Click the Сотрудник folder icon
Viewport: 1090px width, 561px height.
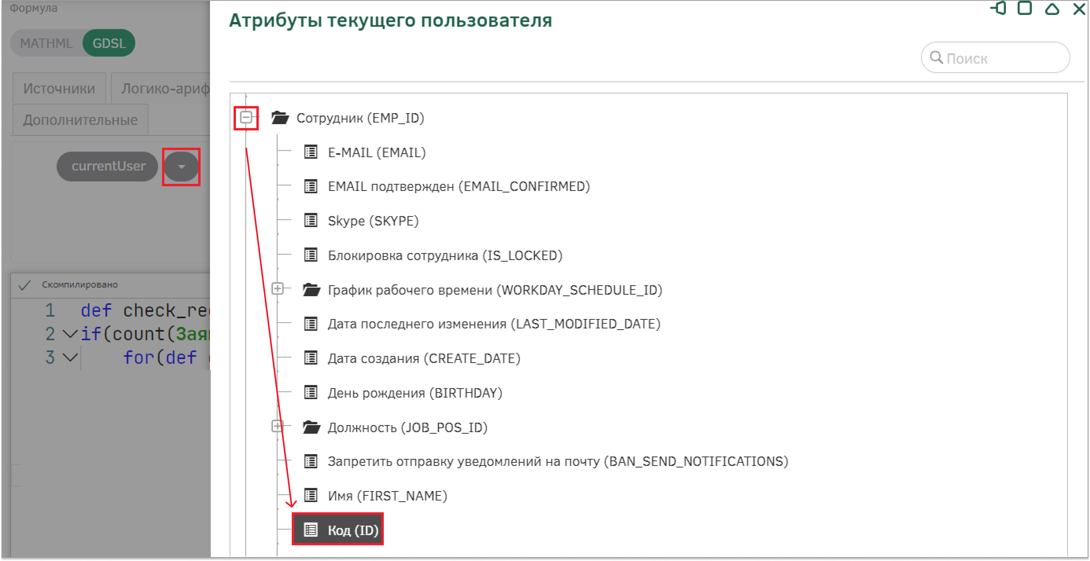click(x=280, y=117)
